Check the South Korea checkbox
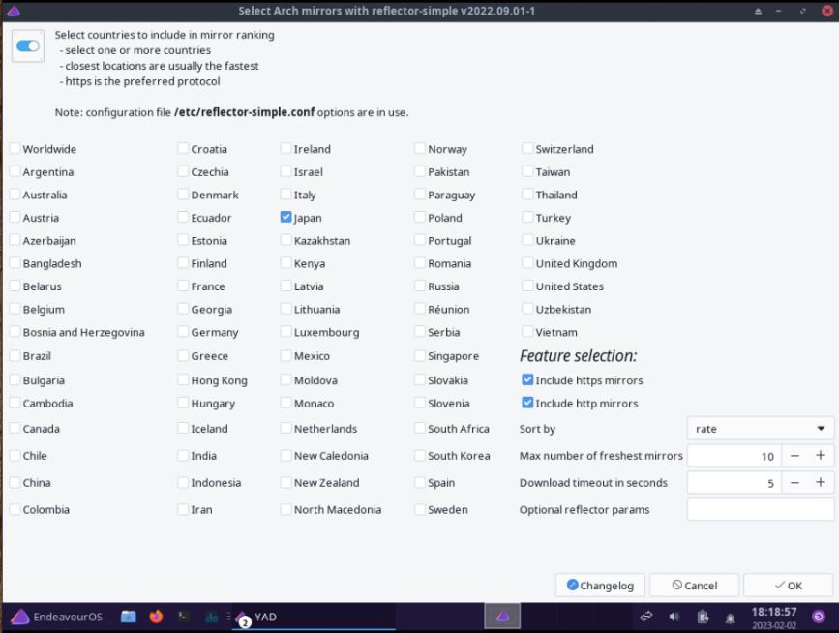Image resolution: width=839 pixels, height=633 pixels. coord(420,455)
